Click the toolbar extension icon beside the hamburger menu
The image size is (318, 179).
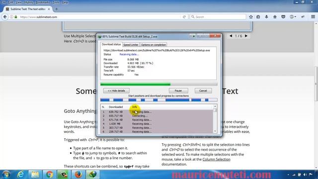(x=303, y=17)
